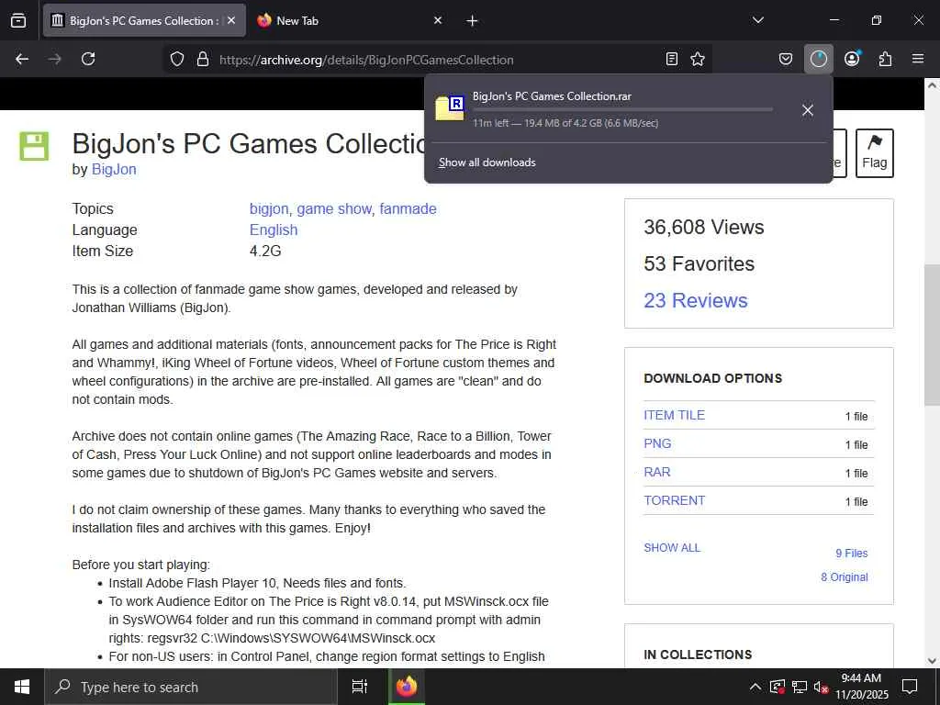Click the Item Size 4.2G value
The height and width of the screenshot is (705, 940).
[265, 252]
